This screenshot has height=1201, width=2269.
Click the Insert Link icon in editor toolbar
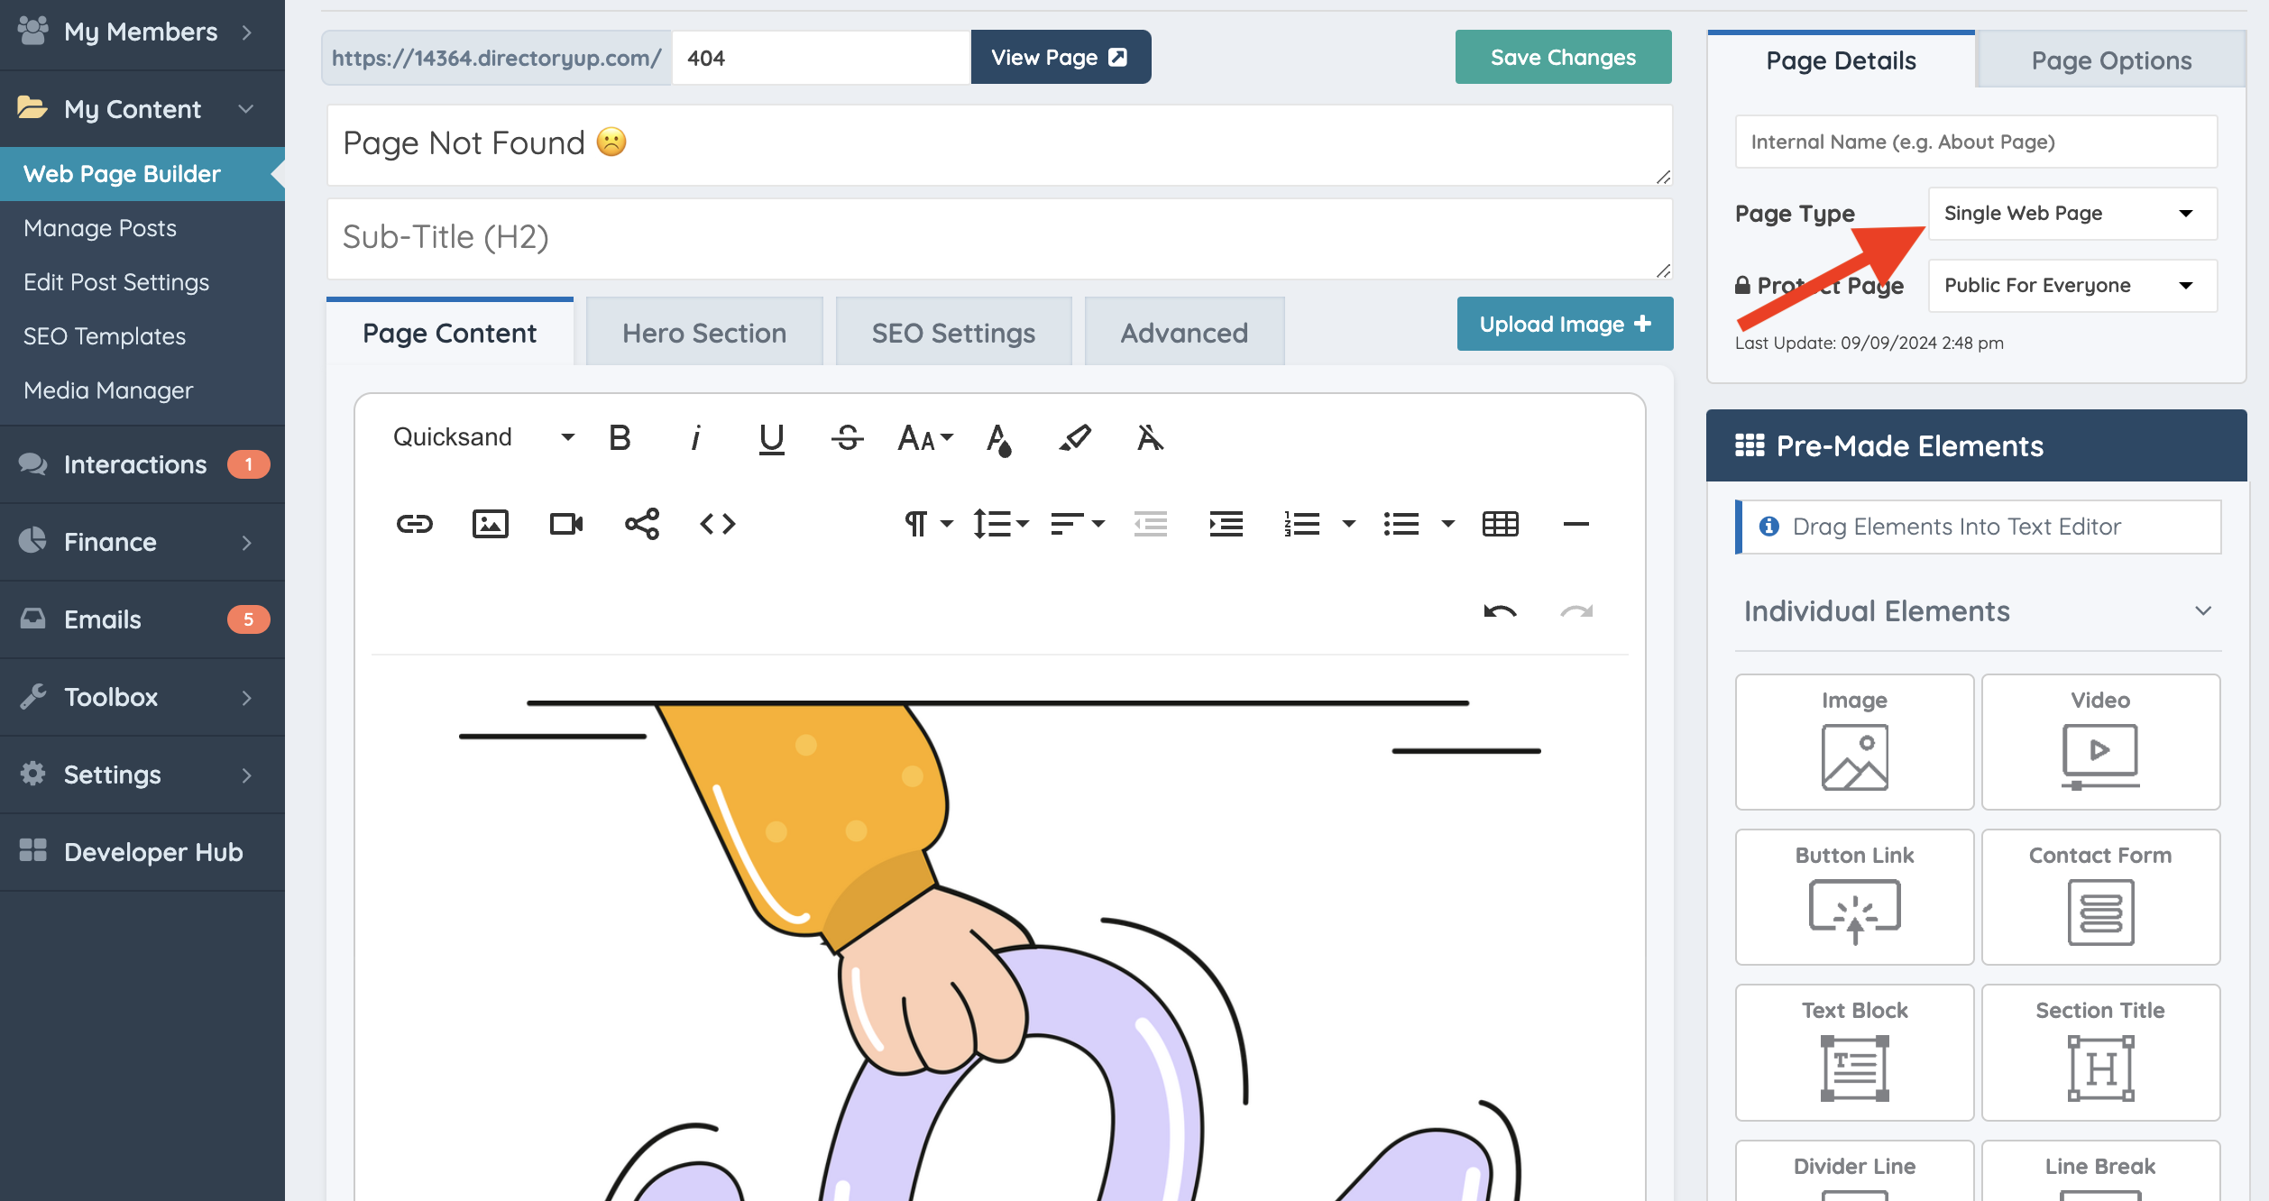click(415, 524)
